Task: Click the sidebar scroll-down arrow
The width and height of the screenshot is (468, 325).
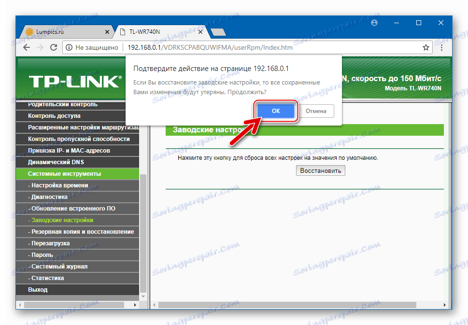Action: point(143,297)
